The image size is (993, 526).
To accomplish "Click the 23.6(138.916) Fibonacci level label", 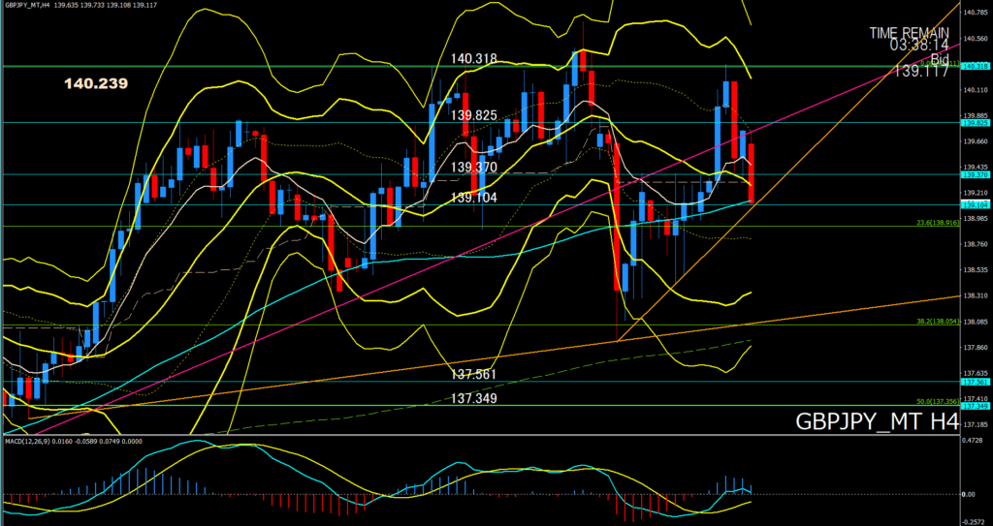I will click(x=938, y=223).
